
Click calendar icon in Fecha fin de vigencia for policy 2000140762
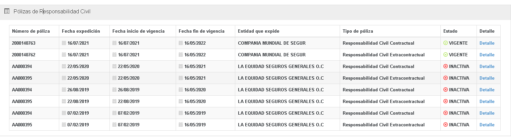pyautogui.click(x=181, y=55)
